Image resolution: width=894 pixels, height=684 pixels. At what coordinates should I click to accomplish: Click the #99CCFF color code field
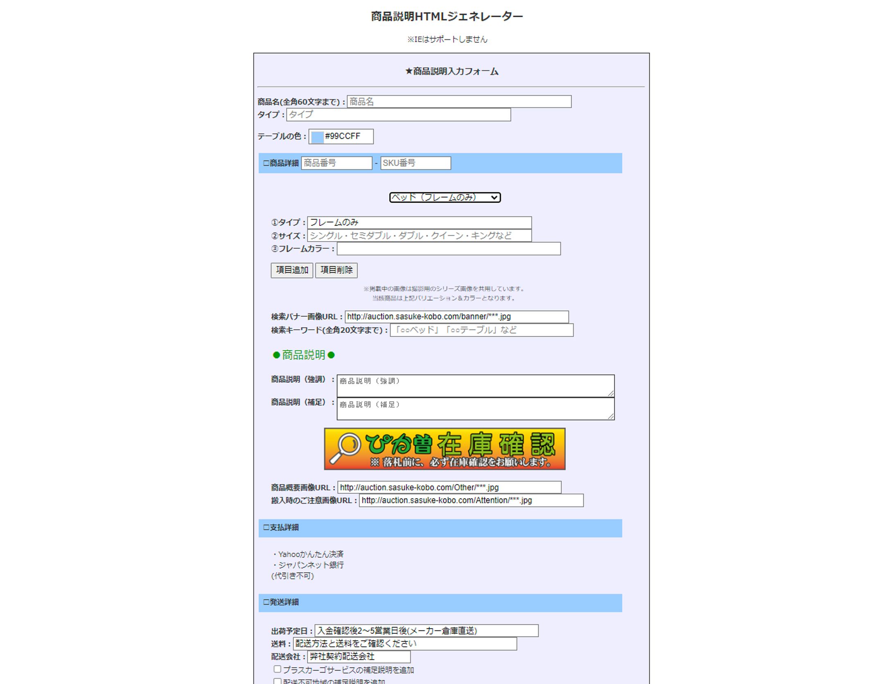(x=348, y=136)
